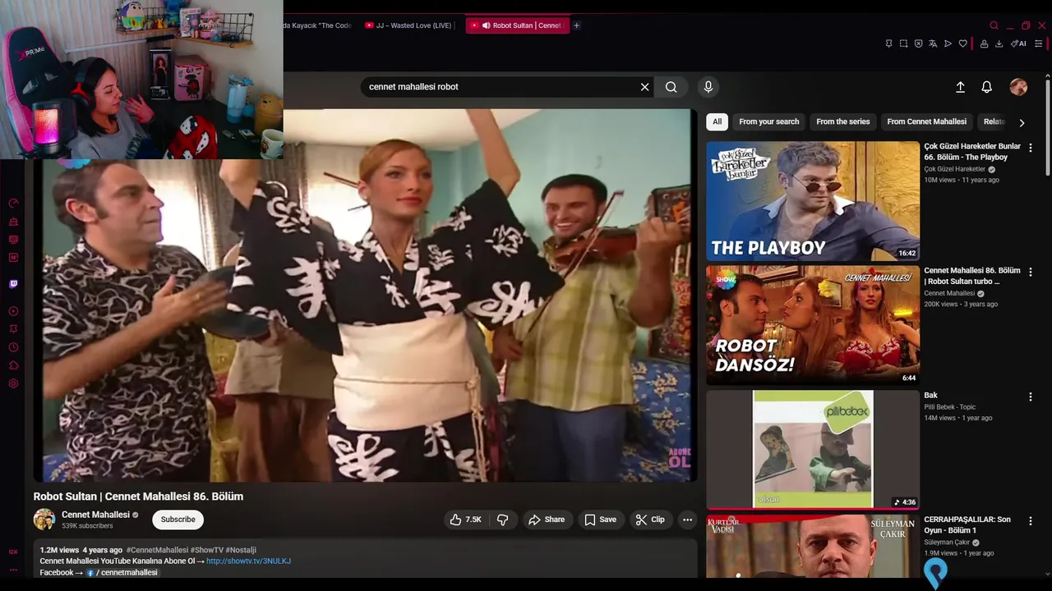Show more filter chips with right chevron
The image size is (1052, 591).
(x=1022, y=122)
